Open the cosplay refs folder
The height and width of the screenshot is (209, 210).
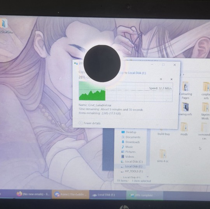coord(206,91)
